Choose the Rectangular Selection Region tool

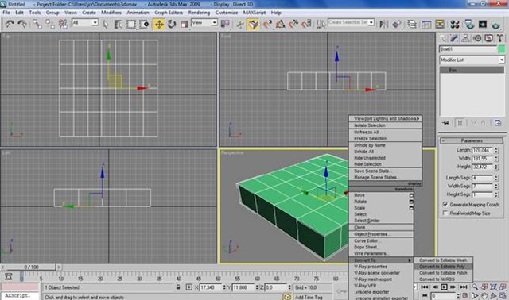(x=131, y=25)
